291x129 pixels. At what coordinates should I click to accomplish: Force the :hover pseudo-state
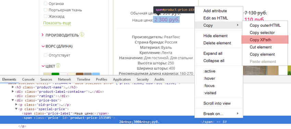(209, 78)
